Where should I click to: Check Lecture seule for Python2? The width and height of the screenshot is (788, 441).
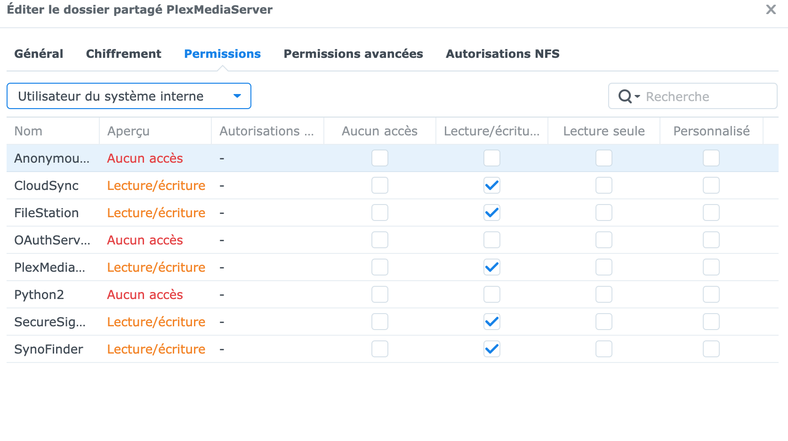click(x=604, y=294)
